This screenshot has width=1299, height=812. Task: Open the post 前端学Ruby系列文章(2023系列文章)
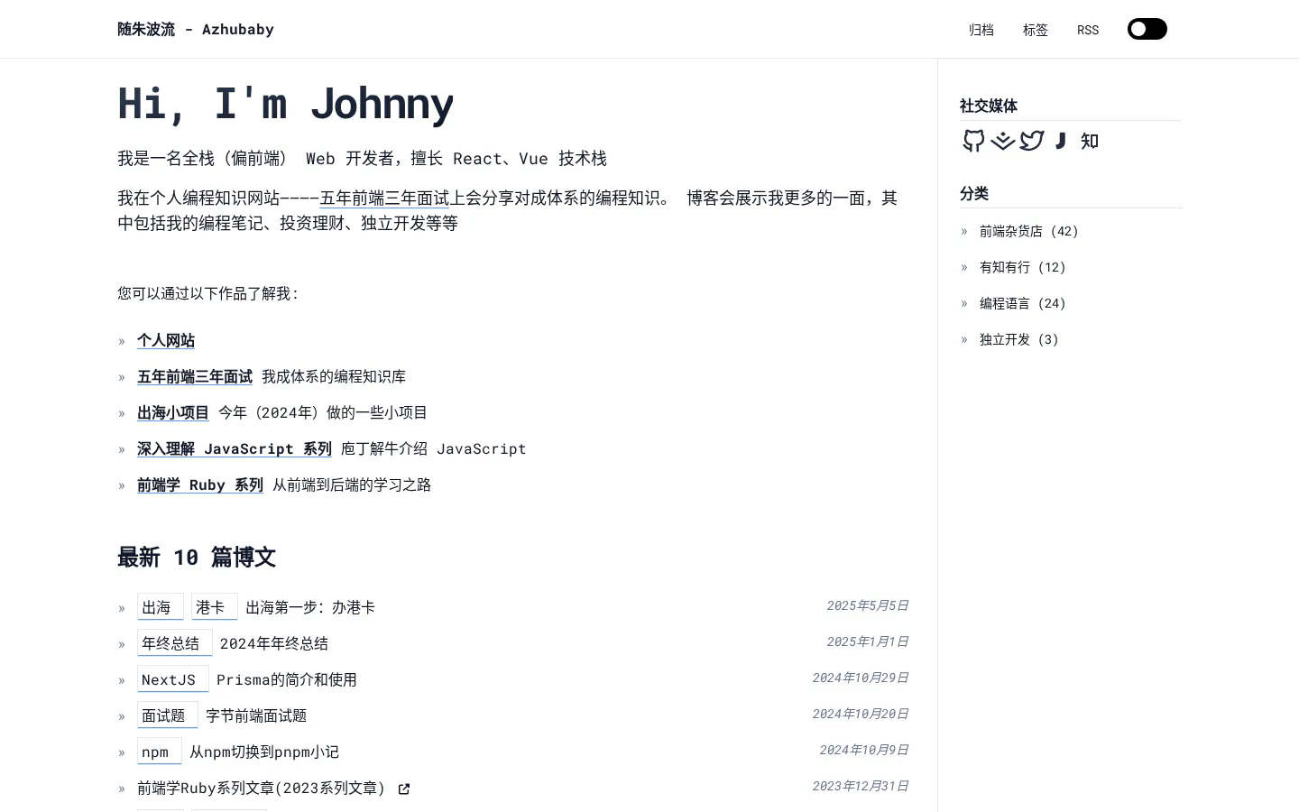click(x=262, y=788)
